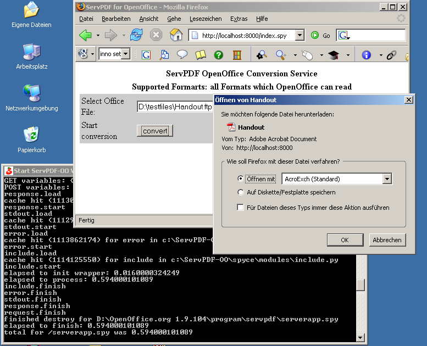
Task: Open the Ansicht menu
Action: click(149, 19)
